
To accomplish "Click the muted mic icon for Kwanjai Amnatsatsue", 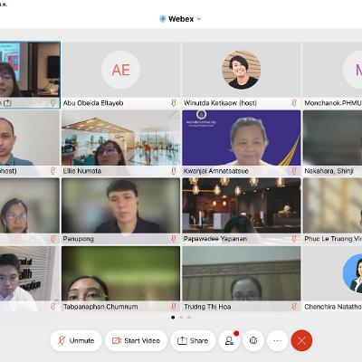I will (294, 171).
